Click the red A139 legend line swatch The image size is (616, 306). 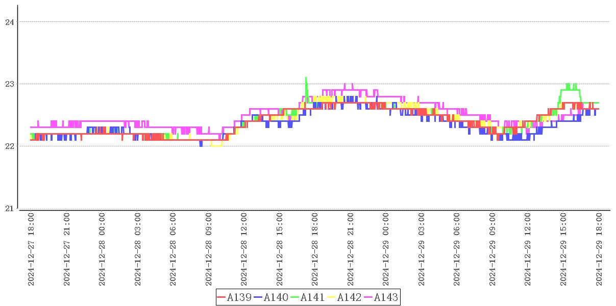tap(221, 297)
